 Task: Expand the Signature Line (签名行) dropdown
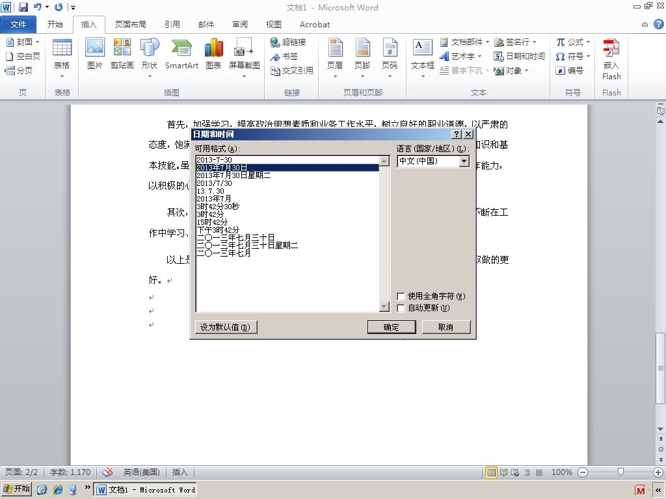tap(535, 42)
